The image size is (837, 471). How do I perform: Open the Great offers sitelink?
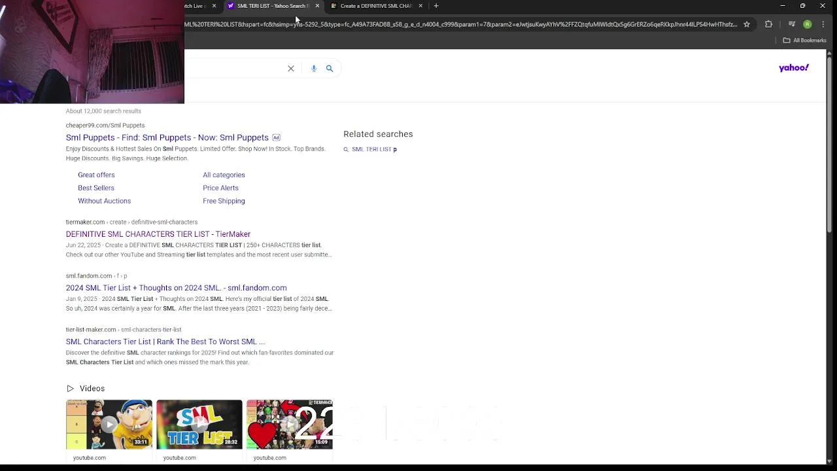(x=96, y=175)
